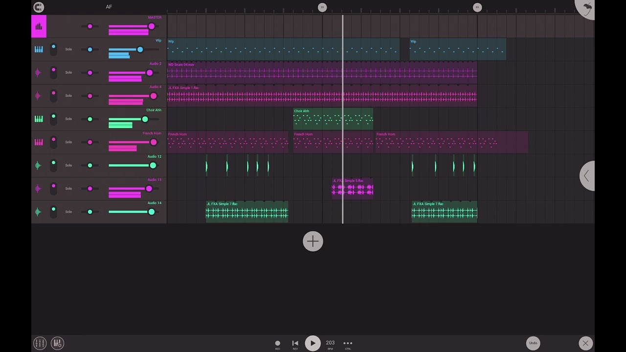Select the JL FXA Simple 1.flac clip
Screen dimensions: 626x352
point(322,96)
